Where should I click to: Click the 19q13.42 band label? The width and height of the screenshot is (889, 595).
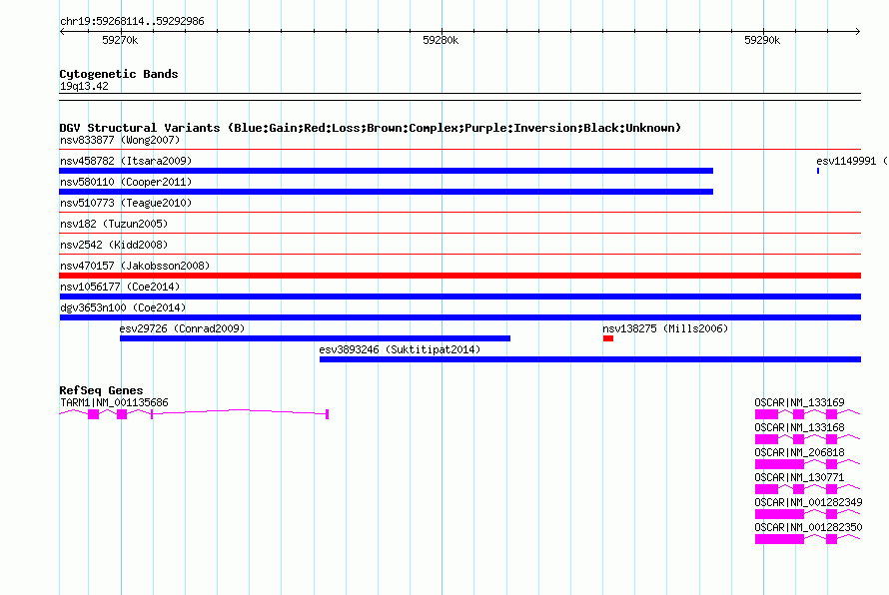[84, 86]
